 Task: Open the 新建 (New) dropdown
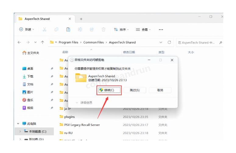(27, 30)
